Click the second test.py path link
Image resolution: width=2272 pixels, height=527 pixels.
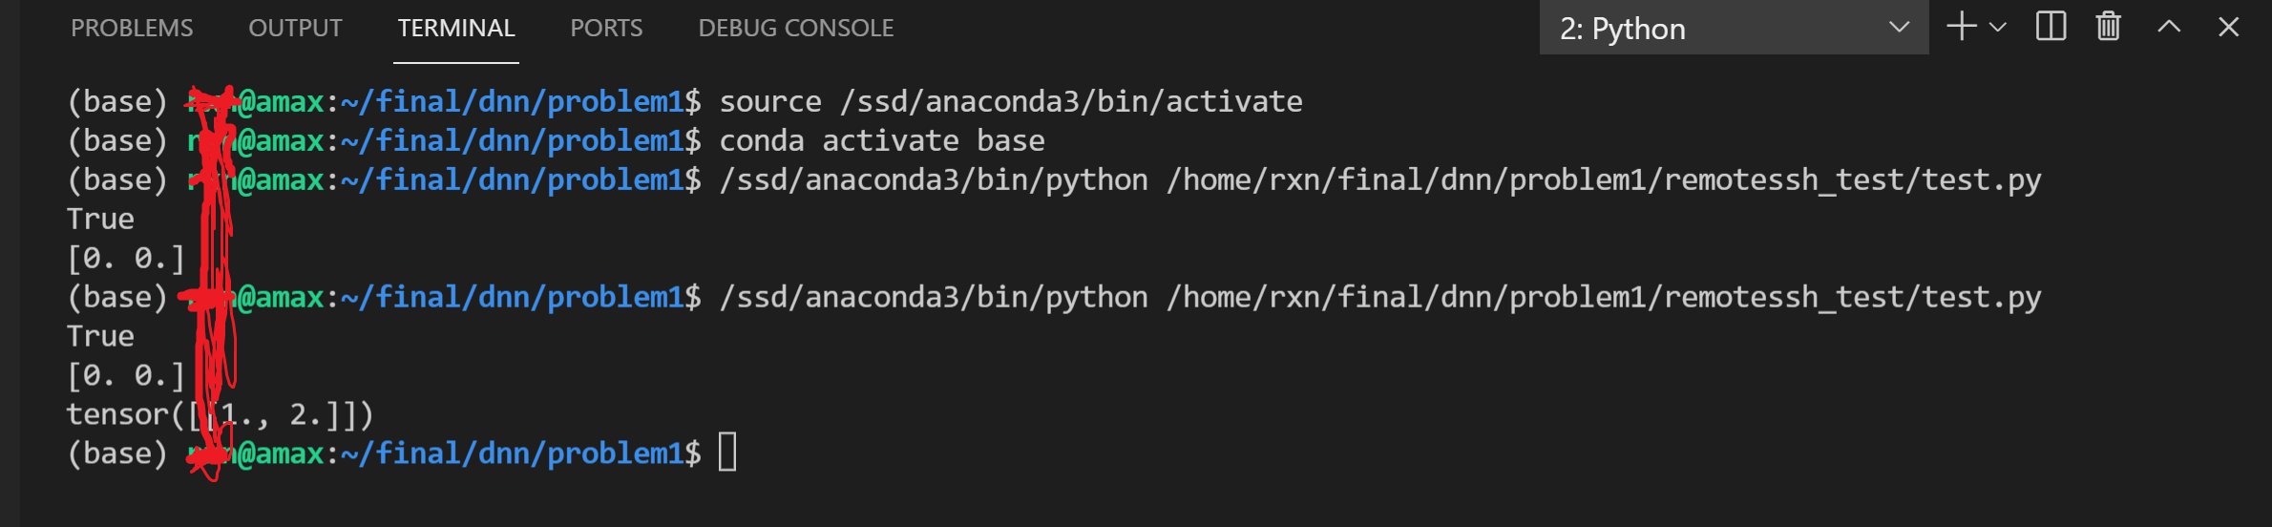(1604, 297)
